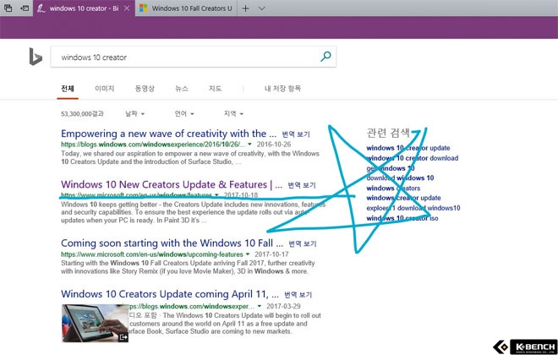
Task: Click the 관련 검색 heading
Action: (x=388, y=133)
